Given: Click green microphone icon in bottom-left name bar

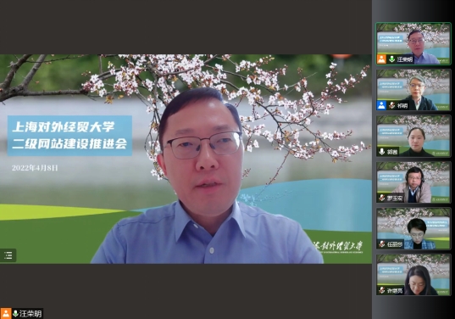Looking at the screenshot, I should tap(15, 313).
